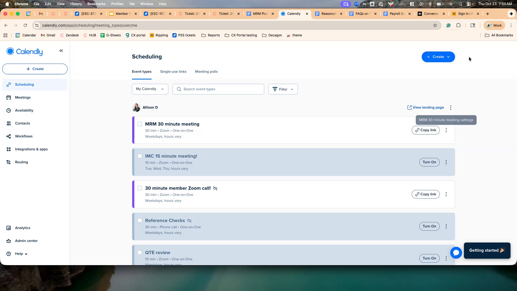Screen dimensions: 517x291
Task: Bookmark this page with the star icon
Action: point(435,25)
